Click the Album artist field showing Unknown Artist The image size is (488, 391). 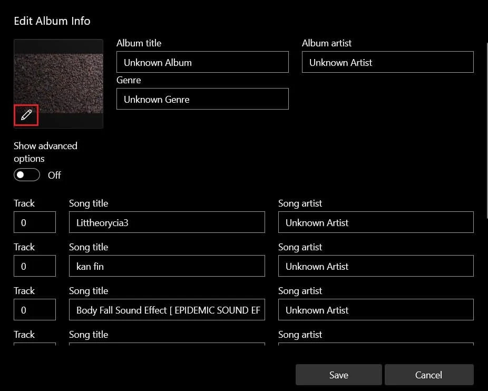point(387,62)
